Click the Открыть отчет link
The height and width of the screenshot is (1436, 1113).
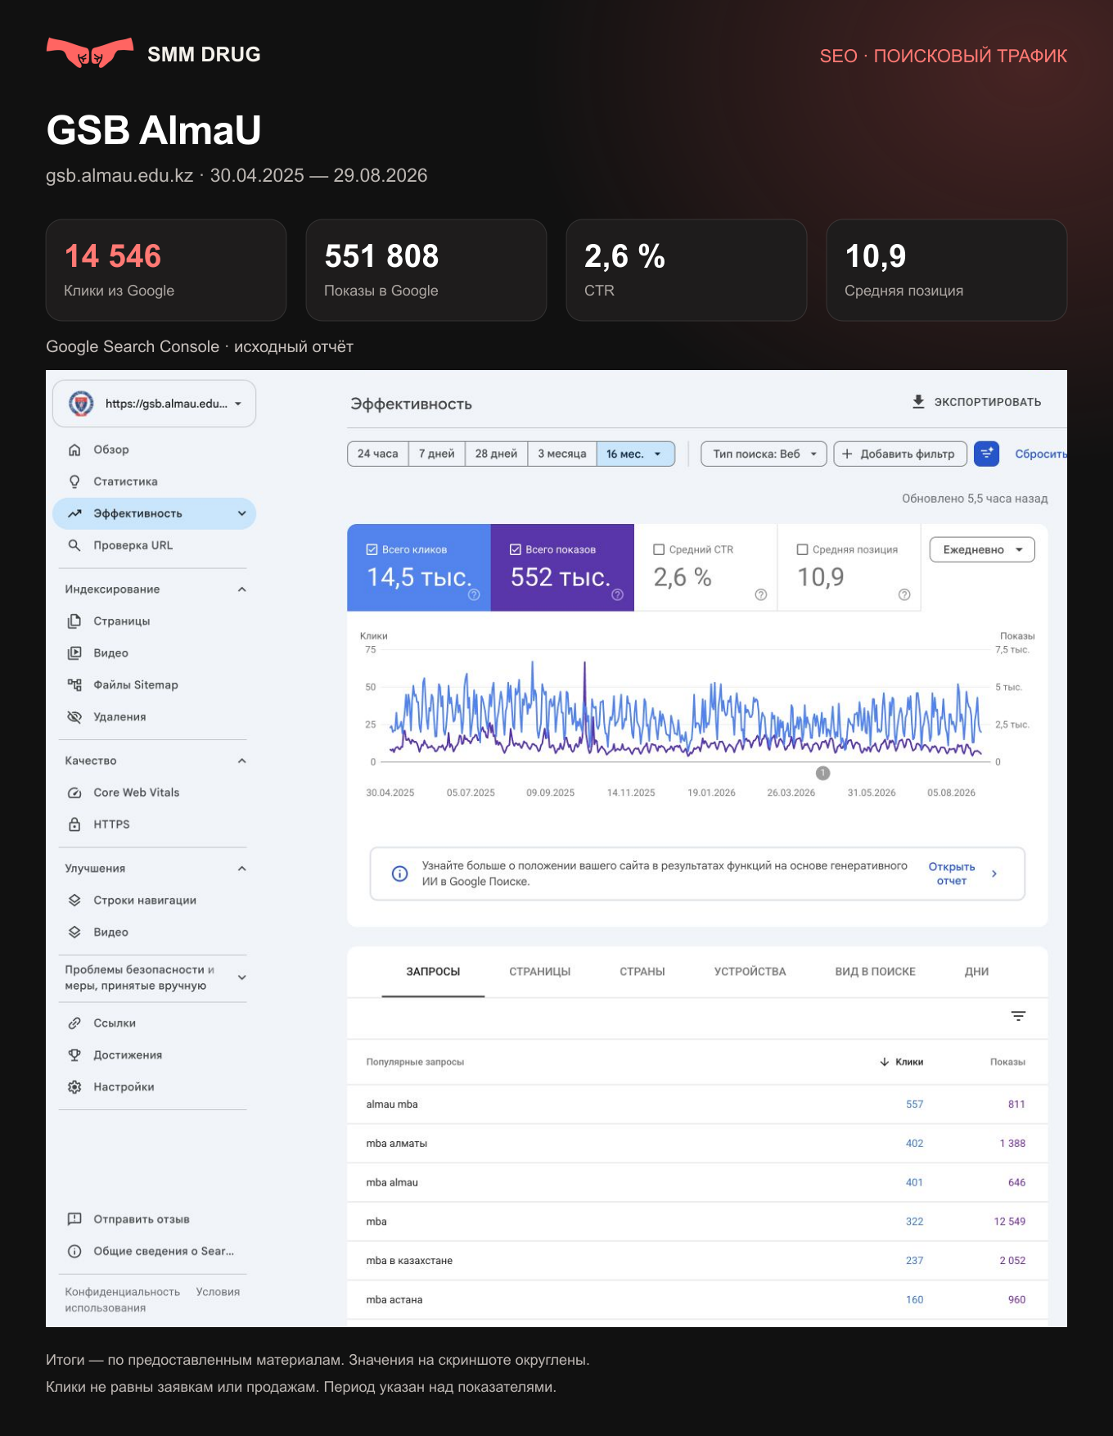point(952,874)
